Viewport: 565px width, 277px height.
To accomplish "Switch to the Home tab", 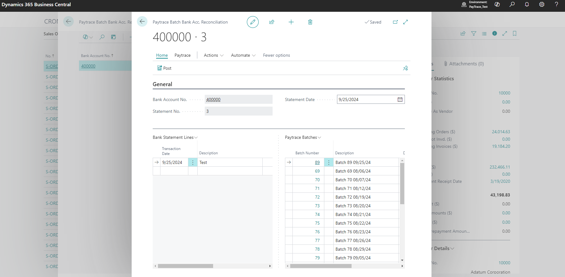I will point(162,55).
